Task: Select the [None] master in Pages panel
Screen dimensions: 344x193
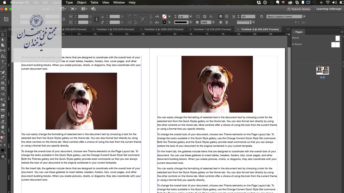Action: [x=316, y=38]
